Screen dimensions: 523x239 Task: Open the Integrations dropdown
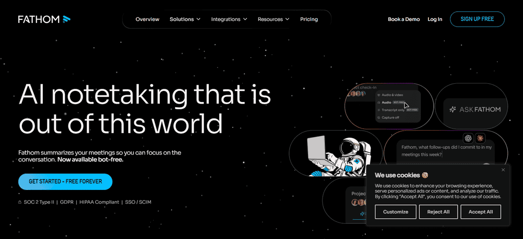pos(229,19)
